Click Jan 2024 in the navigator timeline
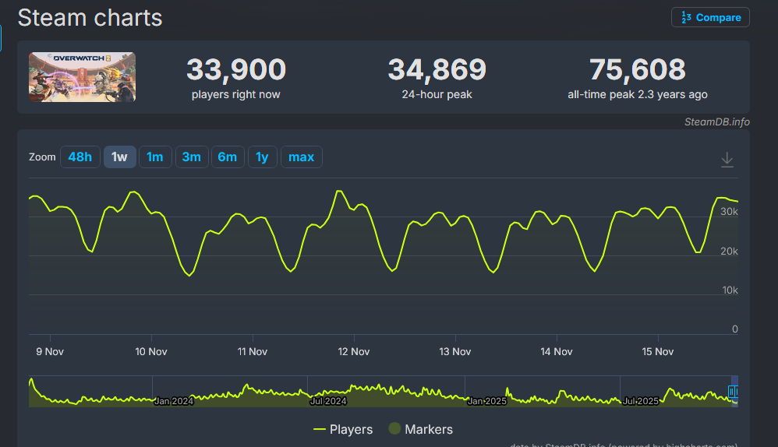778x447 pixels. [x=174, y=401]
